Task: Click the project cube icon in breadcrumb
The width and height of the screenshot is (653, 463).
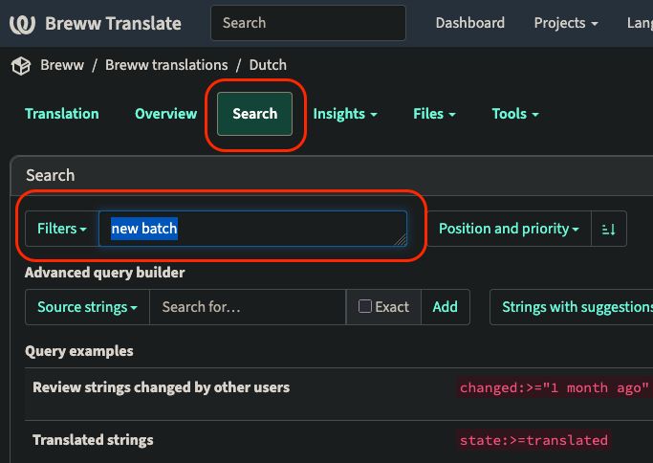Action: pos(21,66)
